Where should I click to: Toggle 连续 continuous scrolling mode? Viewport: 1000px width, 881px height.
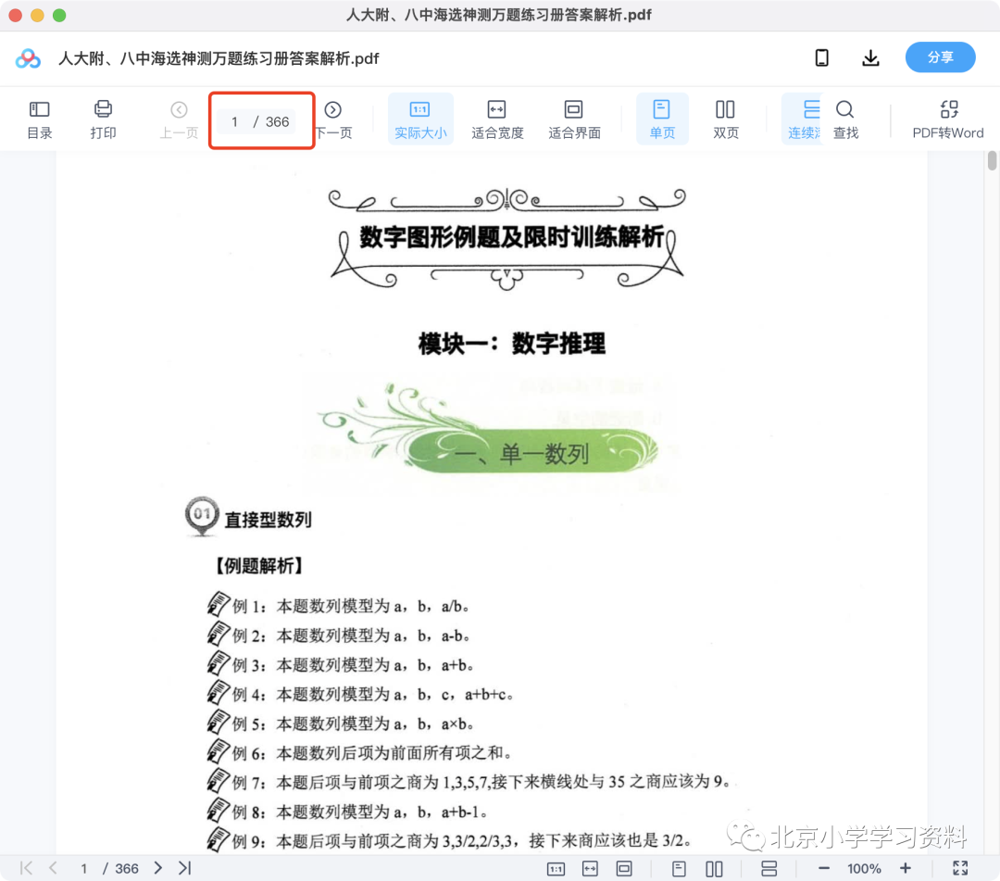(804, 120)
